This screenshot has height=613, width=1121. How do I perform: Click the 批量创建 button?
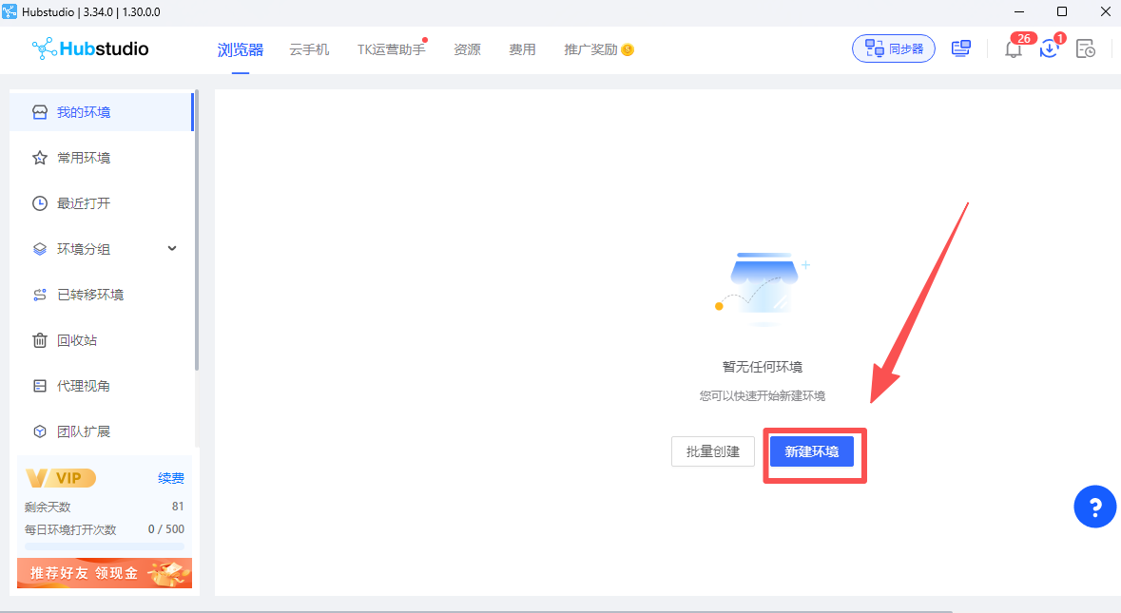[x=712, y=451]
